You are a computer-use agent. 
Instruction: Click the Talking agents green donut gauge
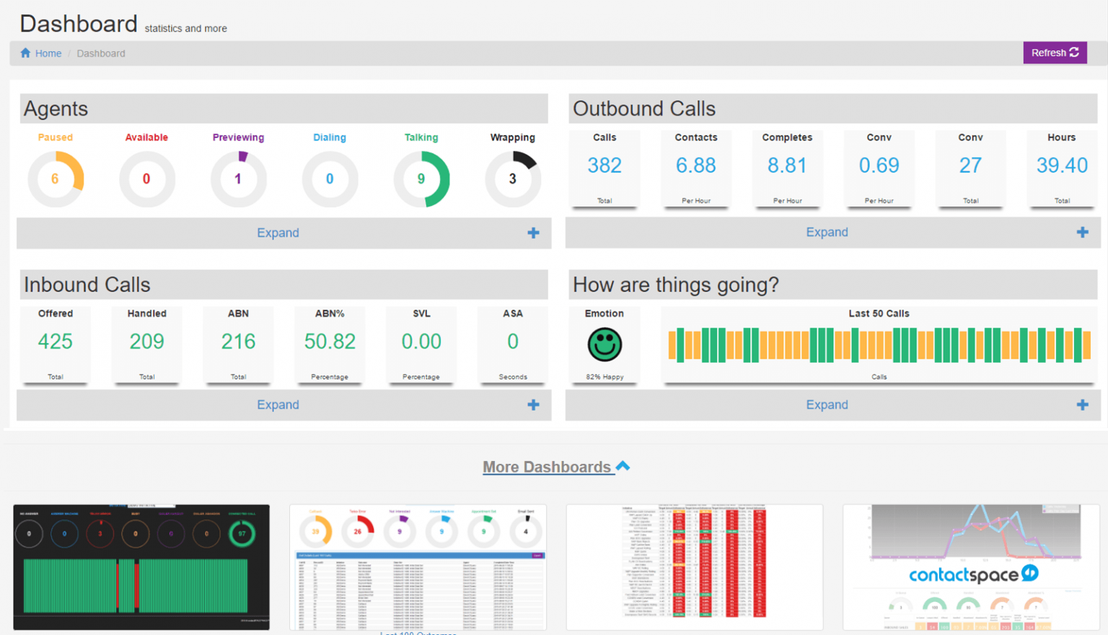click(421, 179)
